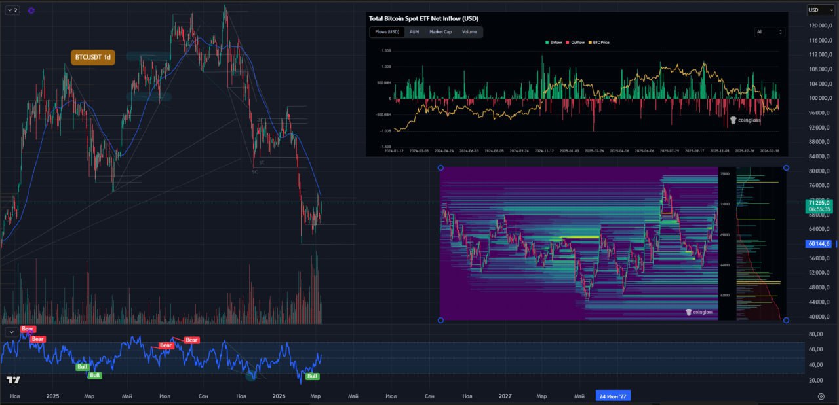Screen dimensions: 839x405
Task: Click the 24 Июн '27 date marker
Action: [x=612, y=396]
